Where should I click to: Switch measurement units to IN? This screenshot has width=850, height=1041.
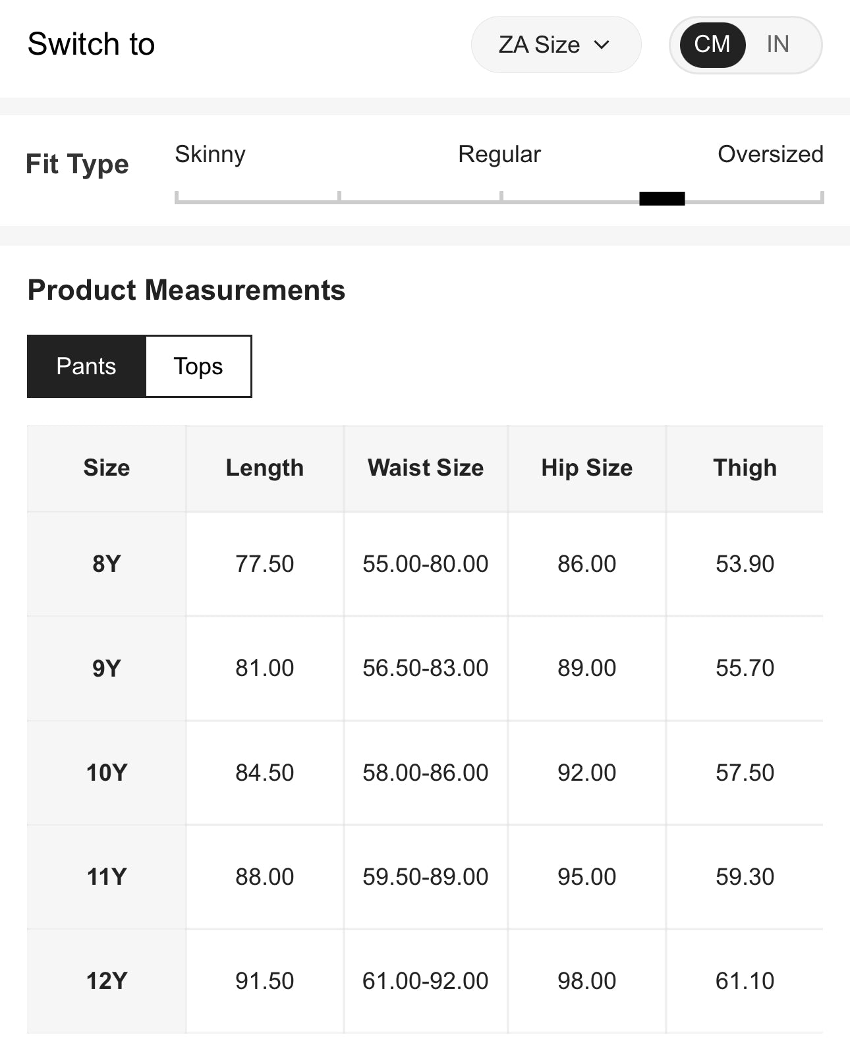click(778, 45)
